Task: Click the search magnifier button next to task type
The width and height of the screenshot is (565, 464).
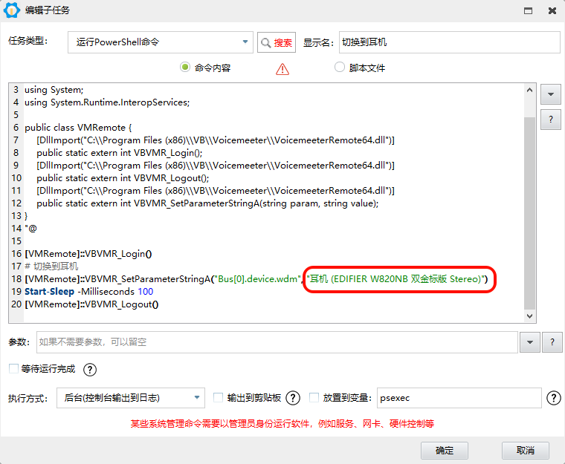Action: coord(277,42)
